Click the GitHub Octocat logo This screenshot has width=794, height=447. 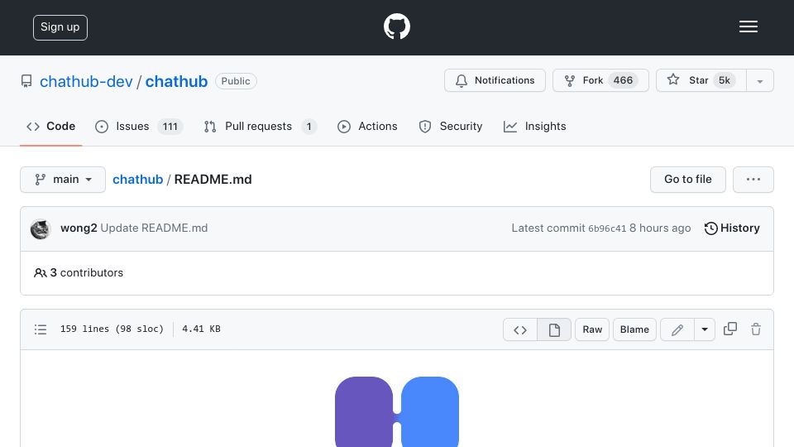click(396, 26)
